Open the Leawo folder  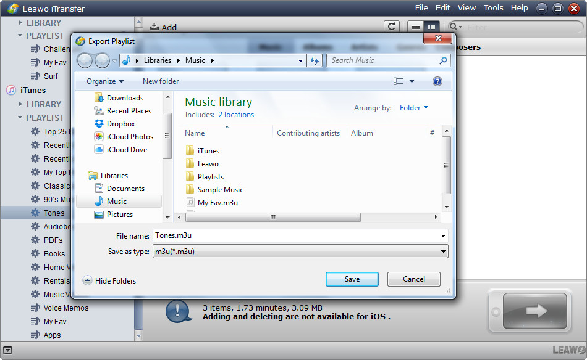[202, 164]
